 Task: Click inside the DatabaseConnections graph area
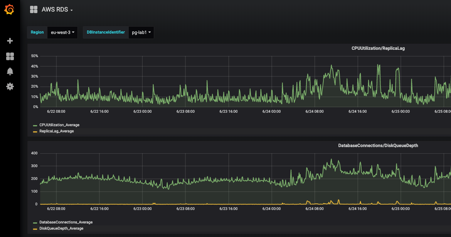[231, 178]
